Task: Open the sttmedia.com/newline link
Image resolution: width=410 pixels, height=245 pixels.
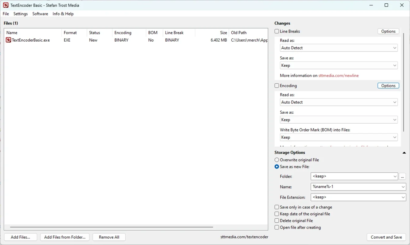Action: (339, 76)
